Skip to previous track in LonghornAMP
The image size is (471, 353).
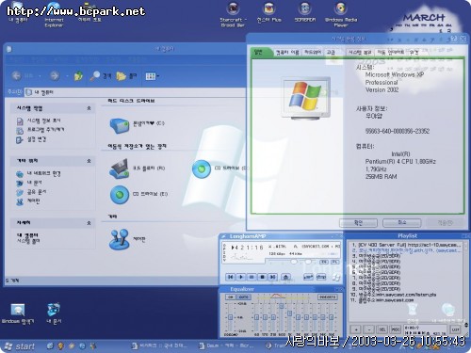pos(230,277)
